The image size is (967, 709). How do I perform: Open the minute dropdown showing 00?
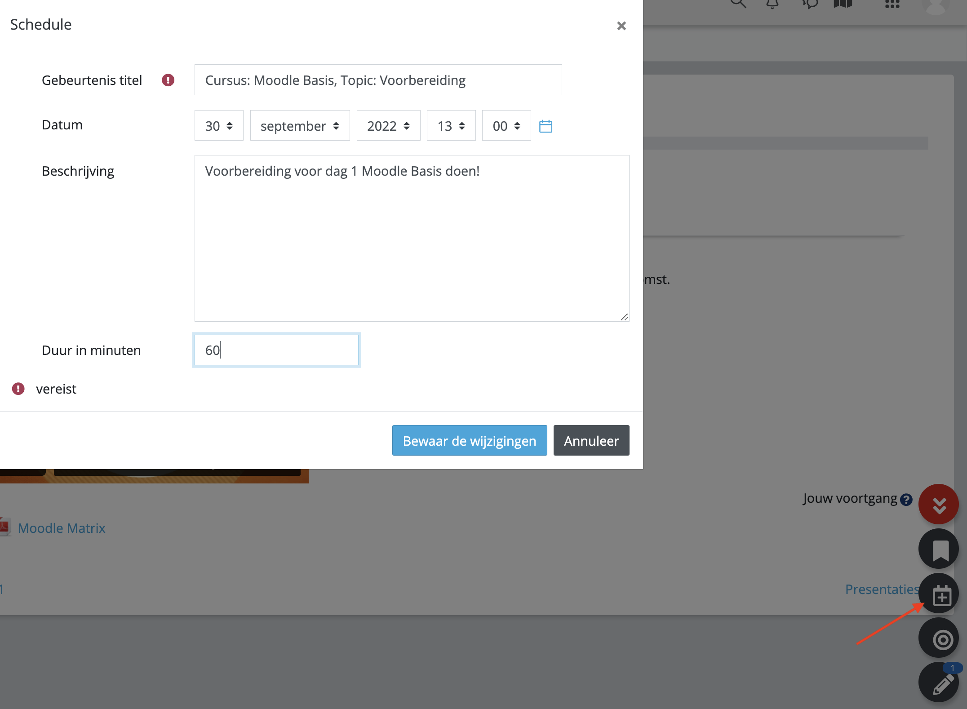pyautogui.click(x=506, y=126)
